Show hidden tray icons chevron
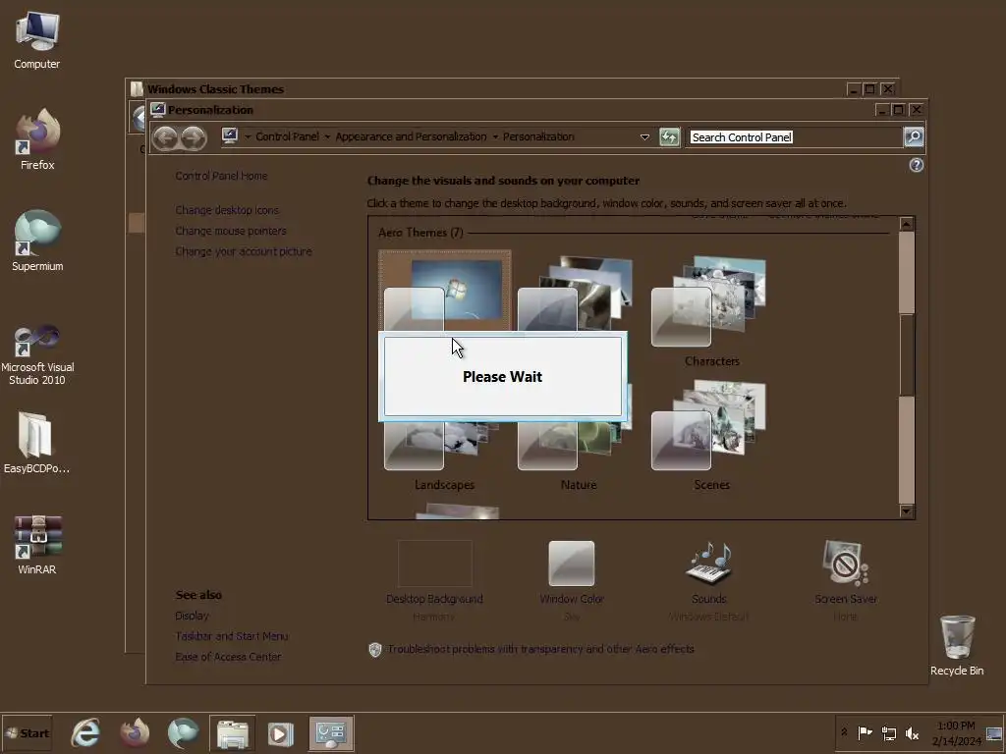This screenshot has height=754, width=1006. tap(844, 732)
